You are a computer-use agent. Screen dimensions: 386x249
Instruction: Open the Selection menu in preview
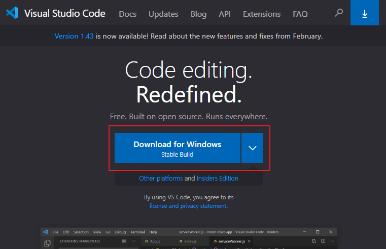(x=81, y=232)
